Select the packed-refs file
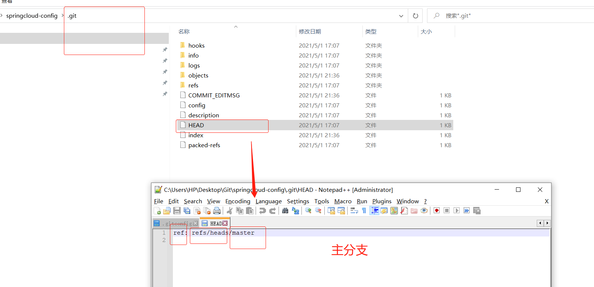Screen dimensions: 594x287 point(204,145)
